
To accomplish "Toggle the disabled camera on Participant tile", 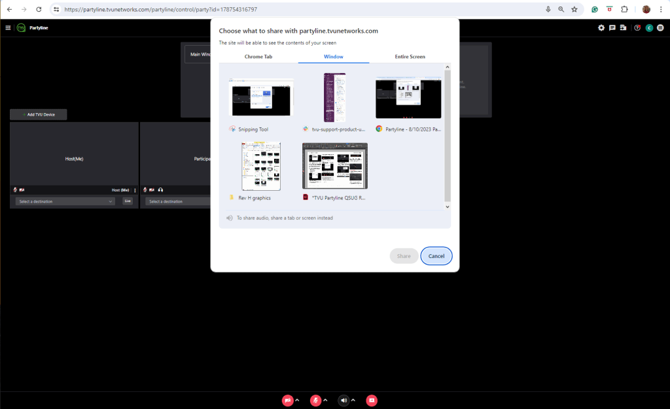I will (x=152, y=189).
